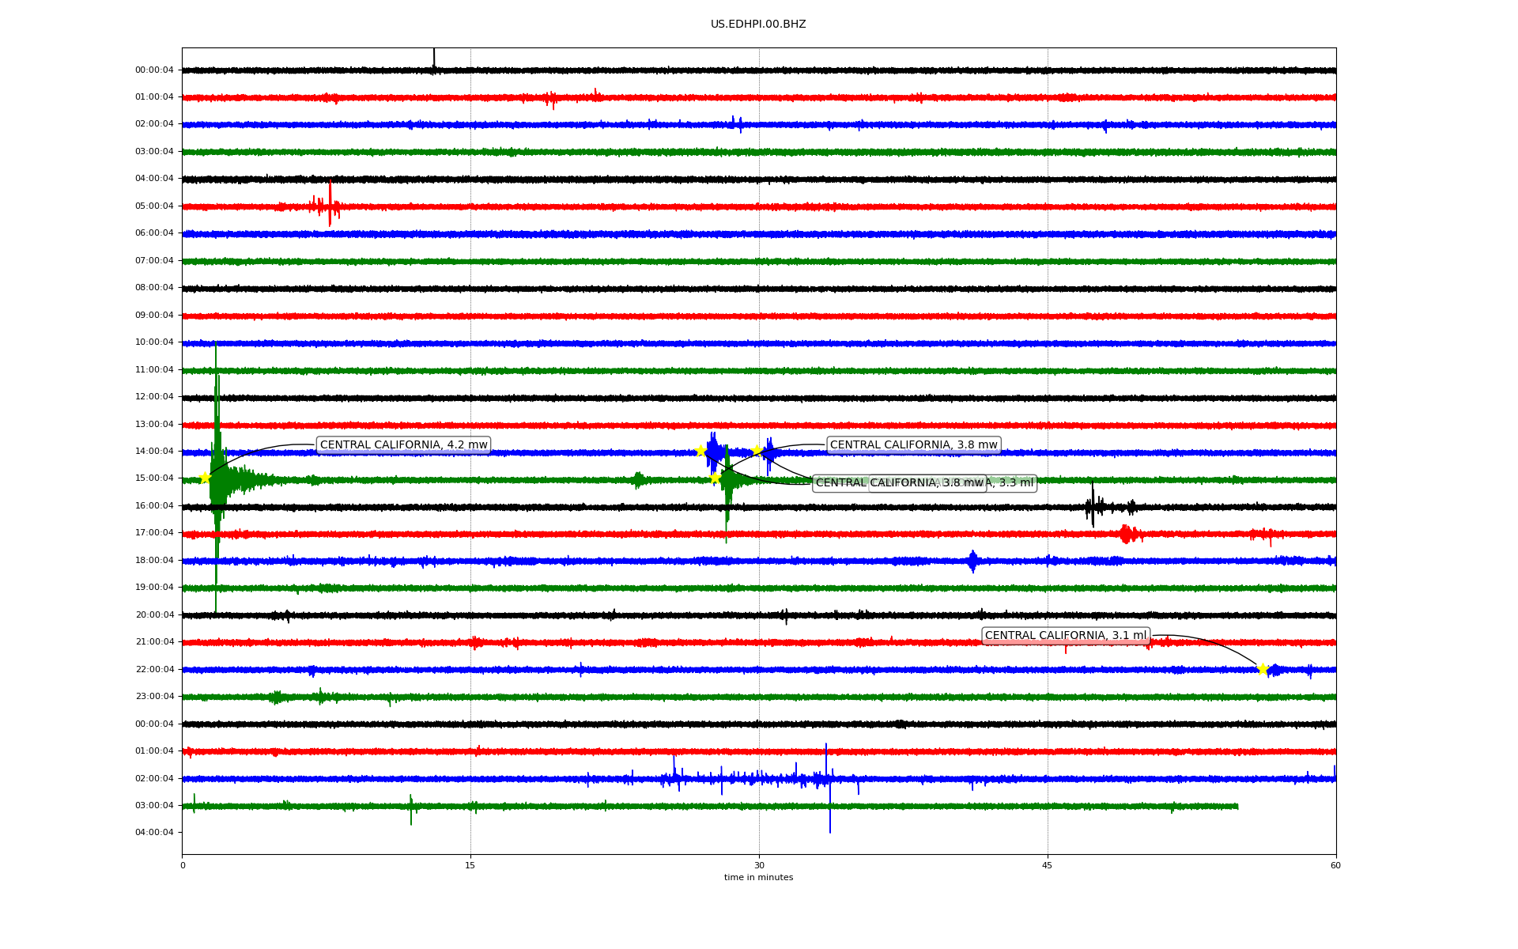The height and width of the screenshot is (949, 1518).
Task: Click the 05:00:04 time label
Action: pos(154,206)
